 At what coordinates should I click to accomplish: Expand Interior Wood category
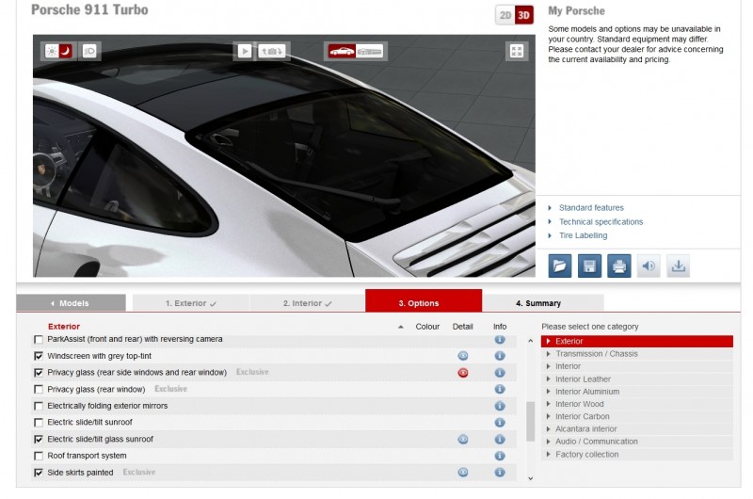click(x=637, y=404)
